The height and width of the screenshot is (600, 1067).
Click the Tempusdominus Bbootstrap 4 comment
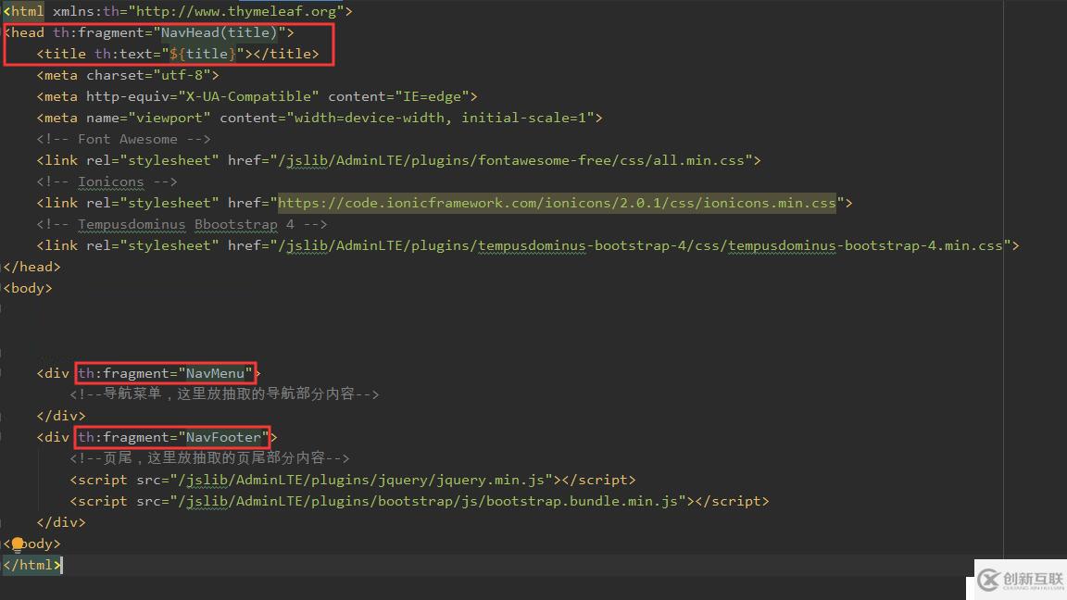tap(182, 224)
